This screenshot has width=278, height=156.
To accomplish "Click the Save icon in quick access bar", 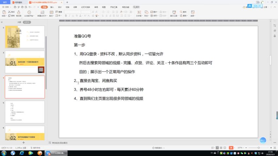I will coord(15,7).
